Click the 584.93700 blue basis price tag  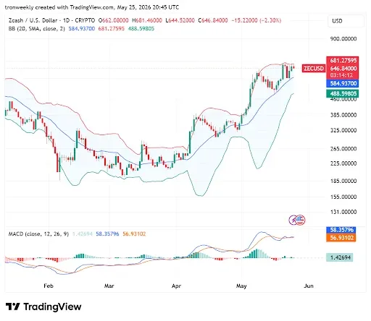(343, 83)
